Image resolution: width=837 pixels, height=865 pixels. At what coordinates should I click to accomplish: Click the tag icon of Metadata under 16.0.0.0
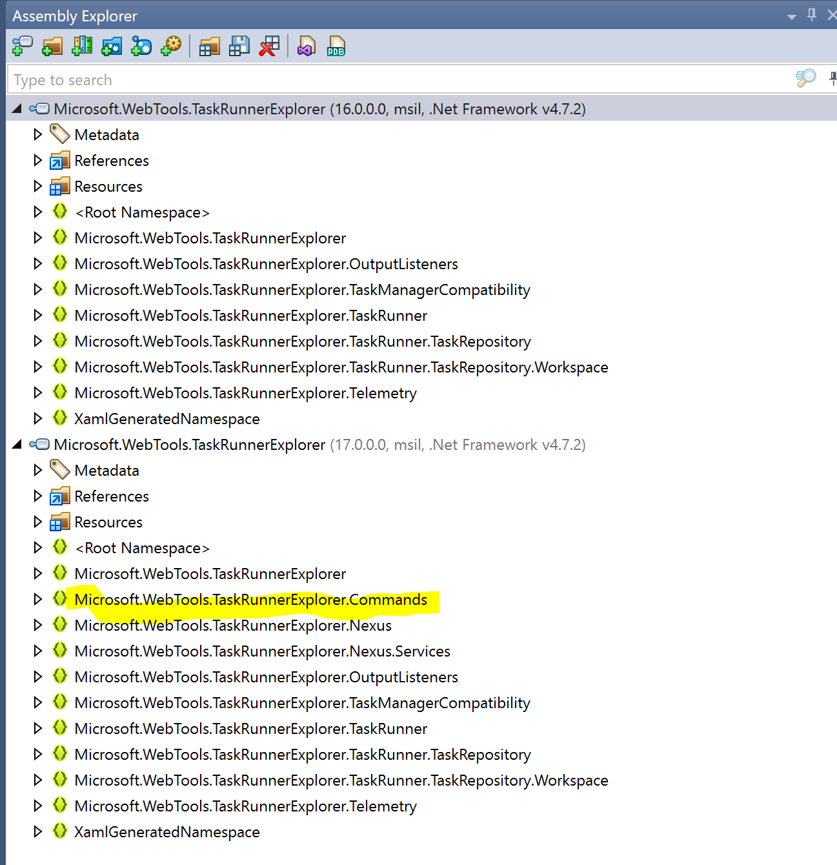60,134
